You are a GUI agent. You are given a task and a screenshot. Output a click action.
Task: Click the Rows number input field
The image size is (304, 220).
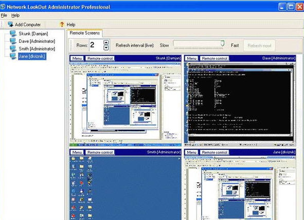(96, 45)
